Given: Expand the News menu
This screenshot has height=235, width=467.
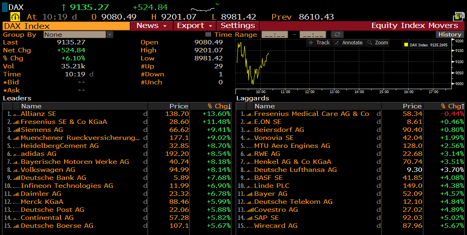Looking at the screenshot, I should click(x=151, y=26).
